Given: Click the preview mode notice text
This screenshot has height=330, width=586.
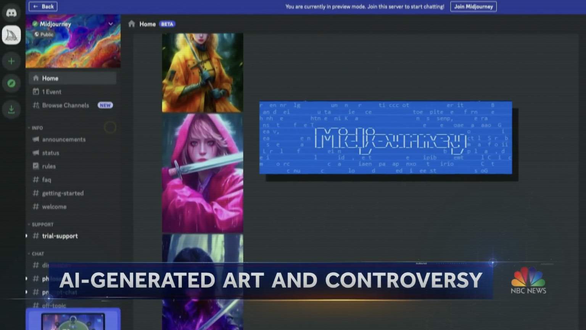Looking at the screenshot, I should point(365,6).
